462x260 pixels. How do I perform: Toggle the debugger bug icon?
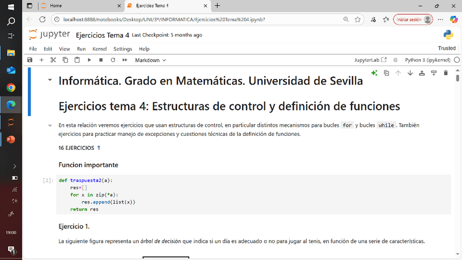point(396,60)
